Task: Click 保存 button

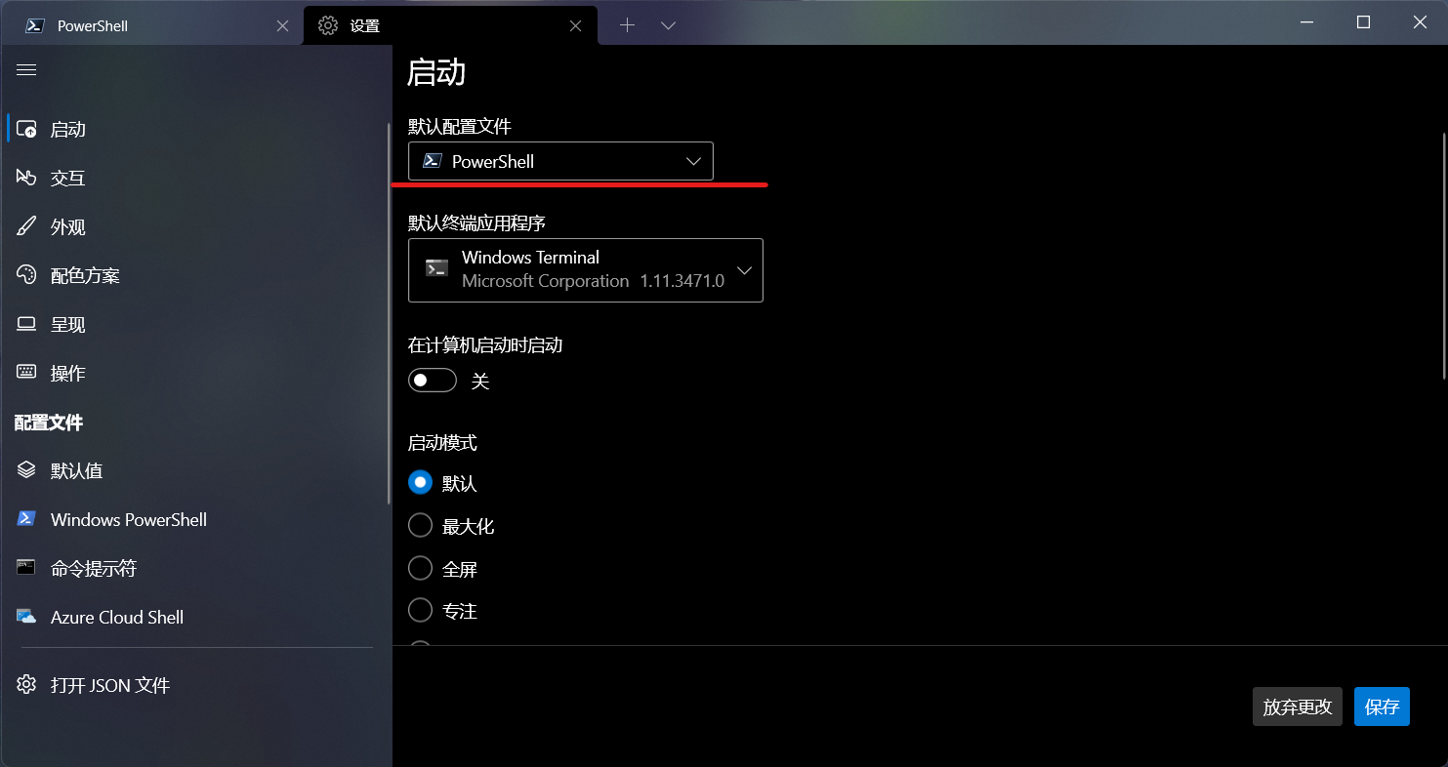Action: pos(1382,706)
